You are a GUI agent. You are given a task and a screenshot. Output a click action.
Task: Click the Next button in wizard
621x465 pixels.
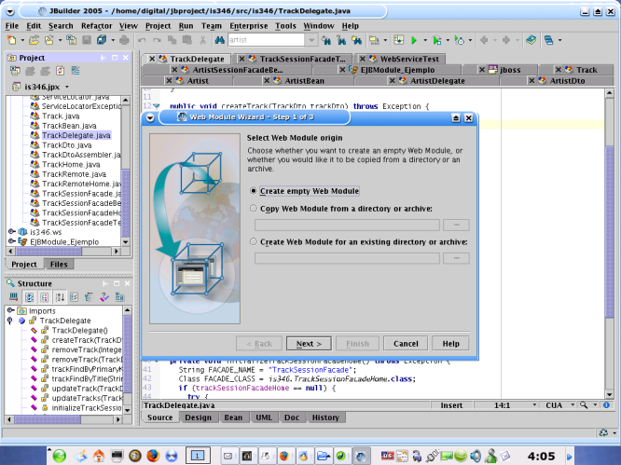[x=309, y=343]
